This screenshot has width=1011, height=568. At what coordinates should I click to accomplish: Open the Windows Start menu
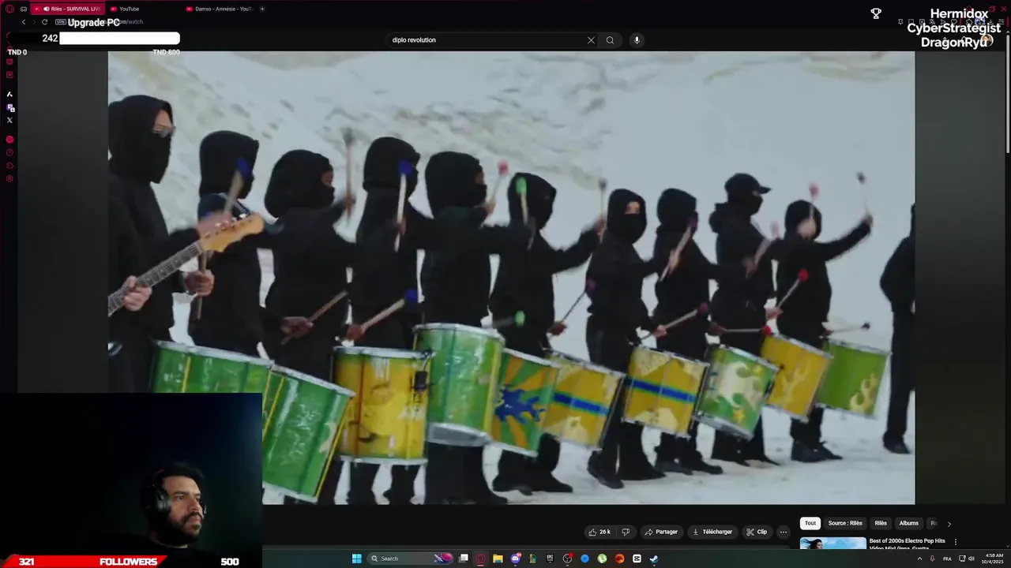[356, 559]
